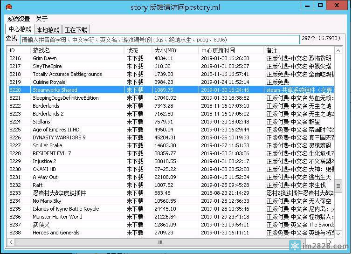Click the horizontal scrollbar left arrow

(11, 242)
